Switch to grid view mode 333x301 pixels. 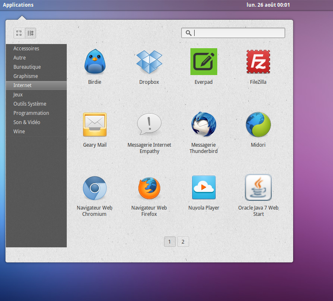tap(19, 33)
